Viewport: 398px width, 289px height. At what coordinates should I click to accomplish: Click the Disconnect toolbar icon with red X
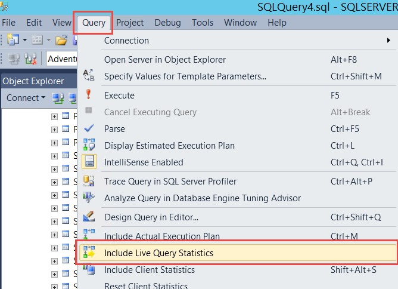31,59
